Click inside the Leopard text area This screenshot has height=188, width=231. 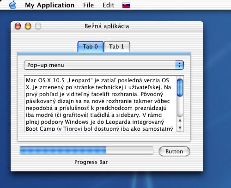coord(100,104)
